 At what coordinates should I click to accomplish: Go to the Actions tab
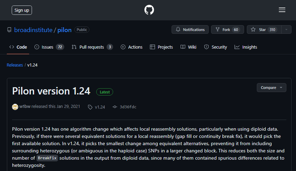pos(132,47)
